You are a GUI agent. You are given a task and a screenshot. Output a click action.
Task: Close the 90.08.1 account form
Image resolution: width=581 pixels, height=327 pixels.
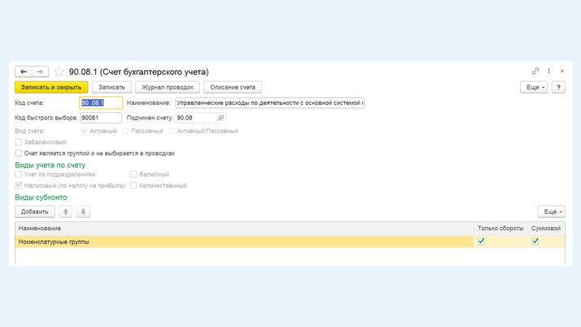[562, 71]
